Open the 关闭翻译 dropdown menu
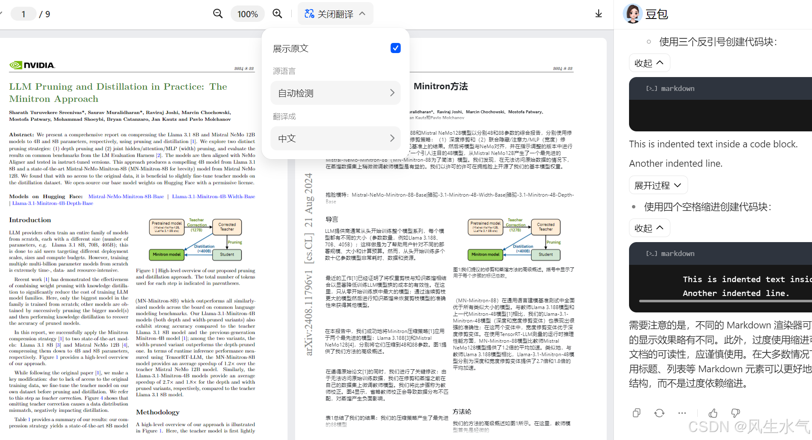Viewport: 812px width, 440px height. coord(336,14)
